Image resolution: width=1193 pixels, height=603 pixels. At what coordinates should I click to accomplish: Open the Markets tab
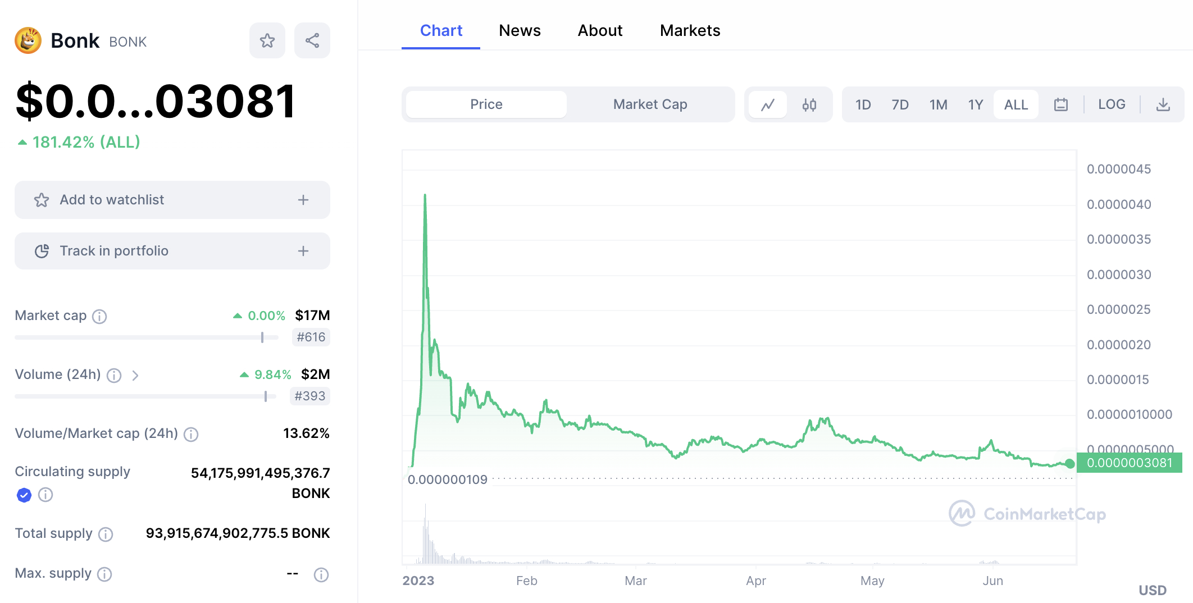[x=690, y=30]
